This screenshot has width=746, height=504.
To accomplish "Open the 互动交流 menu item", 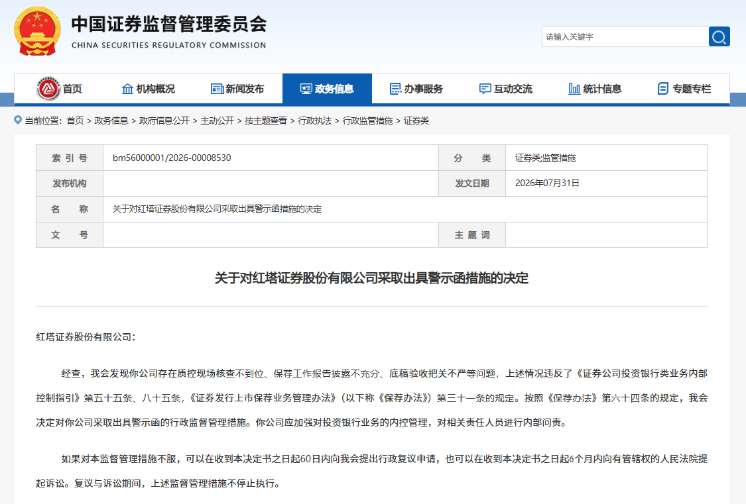I will click(506, 89).
